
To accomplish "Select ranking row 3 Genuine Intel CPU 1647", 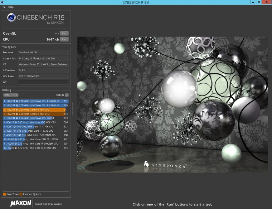I will click(x=35, y=110).
